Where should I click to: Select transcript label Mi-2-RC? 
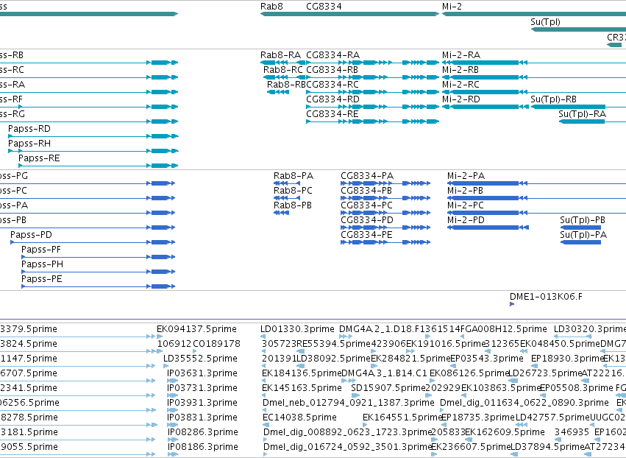(460, 85)
